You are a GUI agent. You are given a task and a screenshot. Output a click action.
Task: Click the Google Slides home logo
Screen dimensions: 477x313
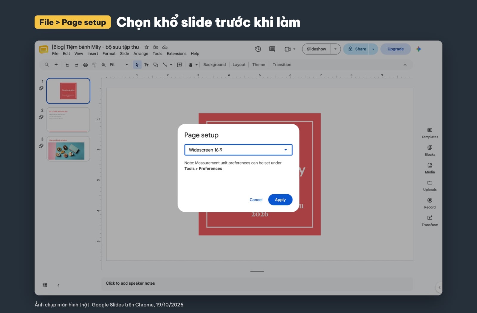pos(44,49)
